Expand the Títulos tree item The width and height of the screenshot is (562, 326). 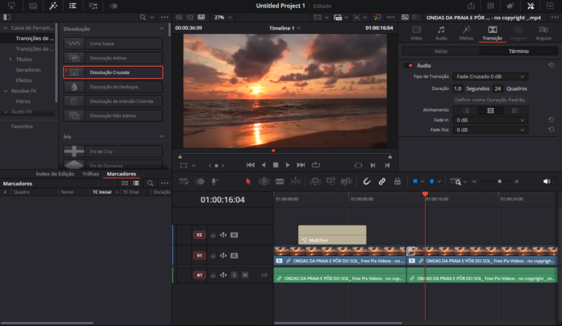point(10,59)
